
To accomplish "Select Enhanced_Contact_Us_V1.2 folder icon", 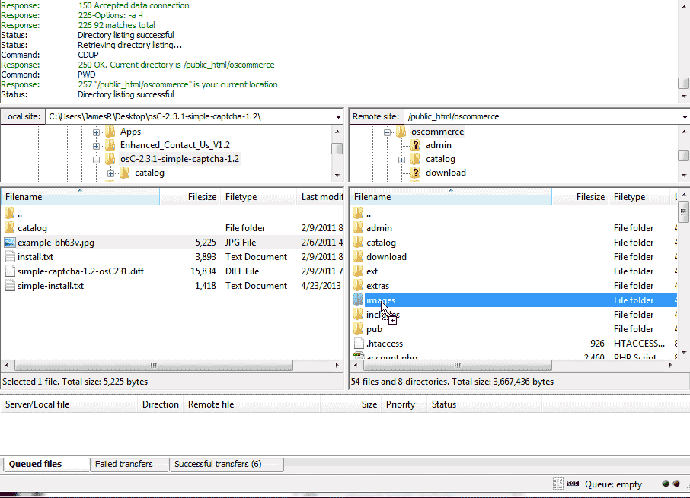I will [x=110, y=145].
